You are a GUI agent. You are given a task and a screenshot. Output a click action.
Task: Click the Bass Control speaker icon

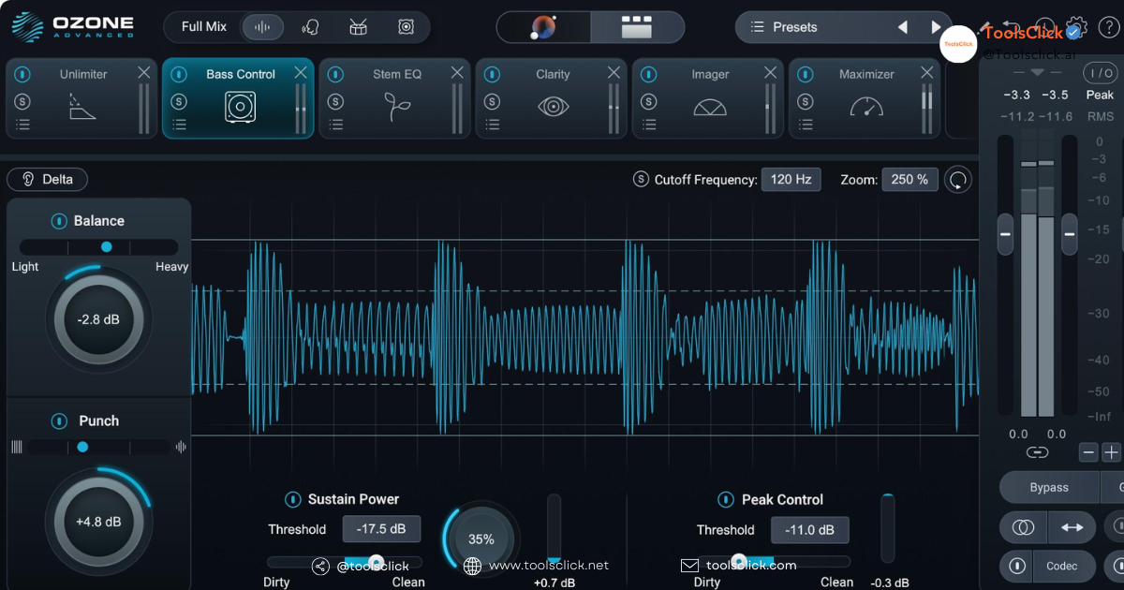point(240,107)
